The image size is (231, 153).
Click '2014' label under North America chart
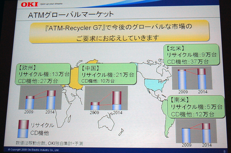(x=202, y=92)
